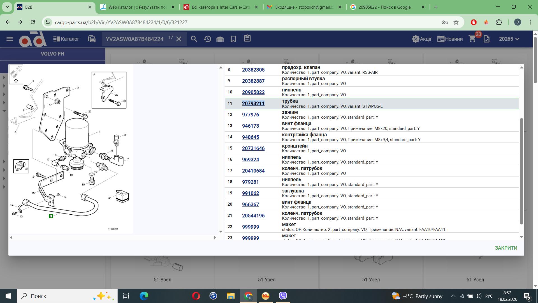
Task: Open the Акції promotions section
Action: (x=421, y=39)
